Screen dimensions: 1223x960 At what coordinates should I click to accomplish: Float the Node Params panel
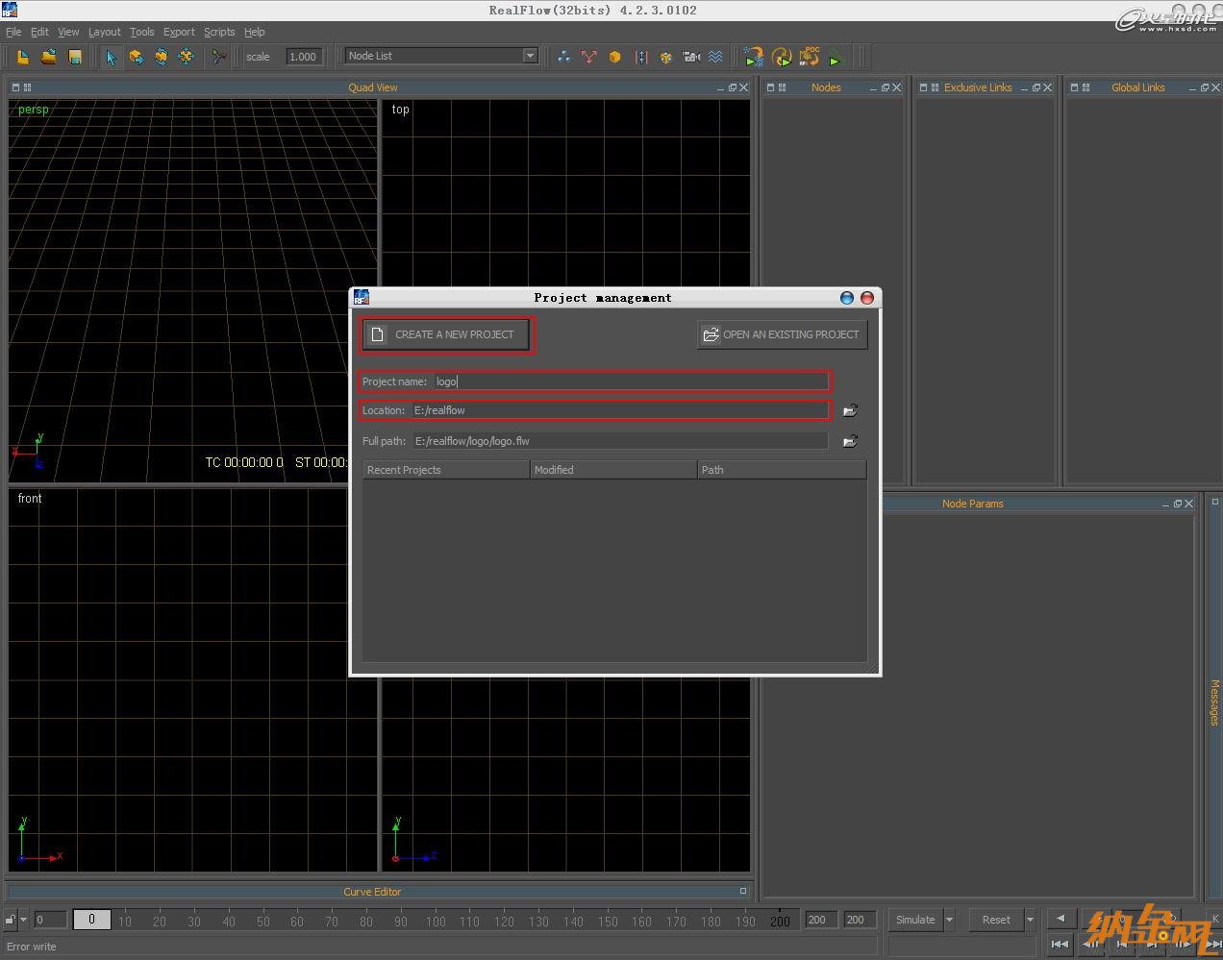pyautogui.click(x=1178, y=504)
